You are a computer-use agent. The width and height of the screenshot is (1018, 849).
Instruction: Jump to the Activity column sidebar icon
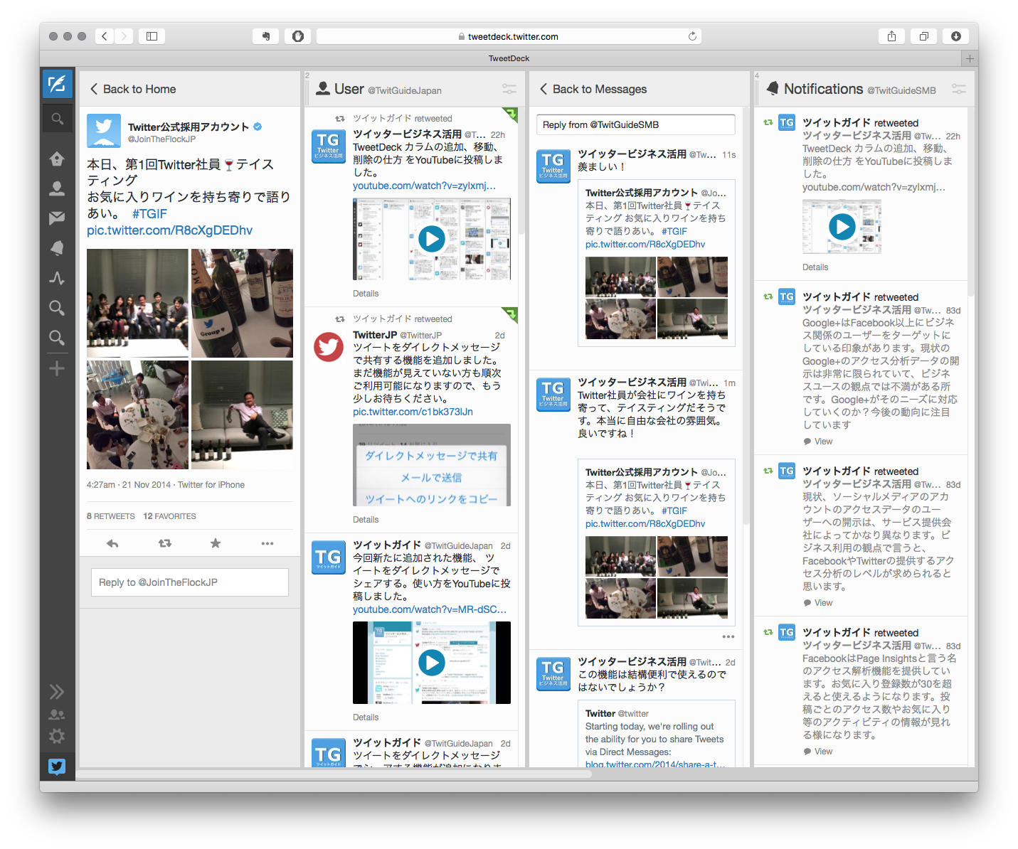[x=57, y=278]
